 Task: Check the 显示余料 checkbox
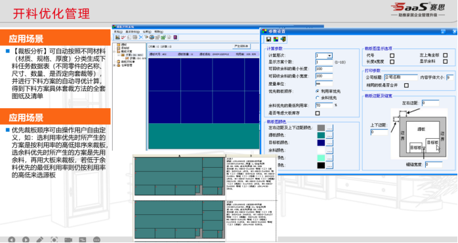445,62
